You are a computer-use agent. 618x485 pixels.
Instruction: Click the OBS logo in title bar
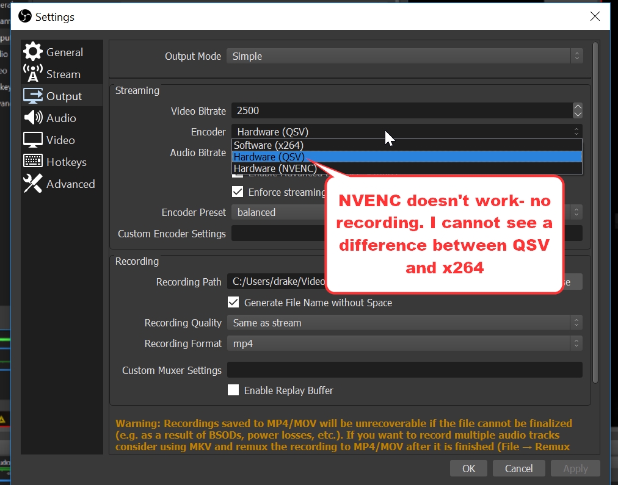click(x=25, y=16)
